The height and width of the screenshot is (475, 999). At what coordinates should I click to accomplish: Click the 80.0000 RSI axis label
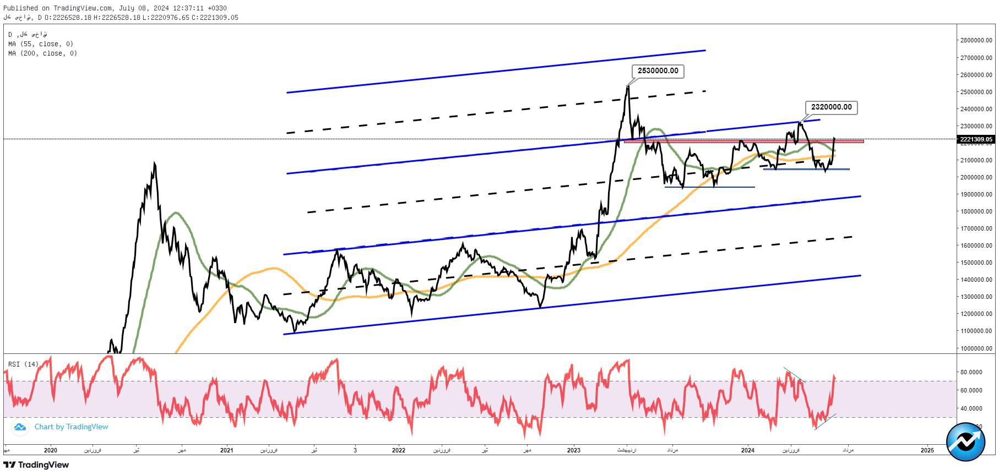coord(971,372)
